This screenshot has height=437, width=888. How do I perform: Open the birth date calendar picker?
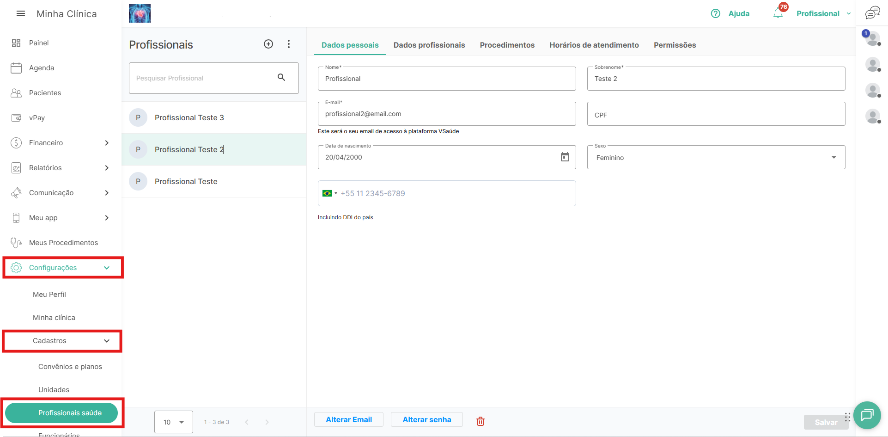coord(565,157)
